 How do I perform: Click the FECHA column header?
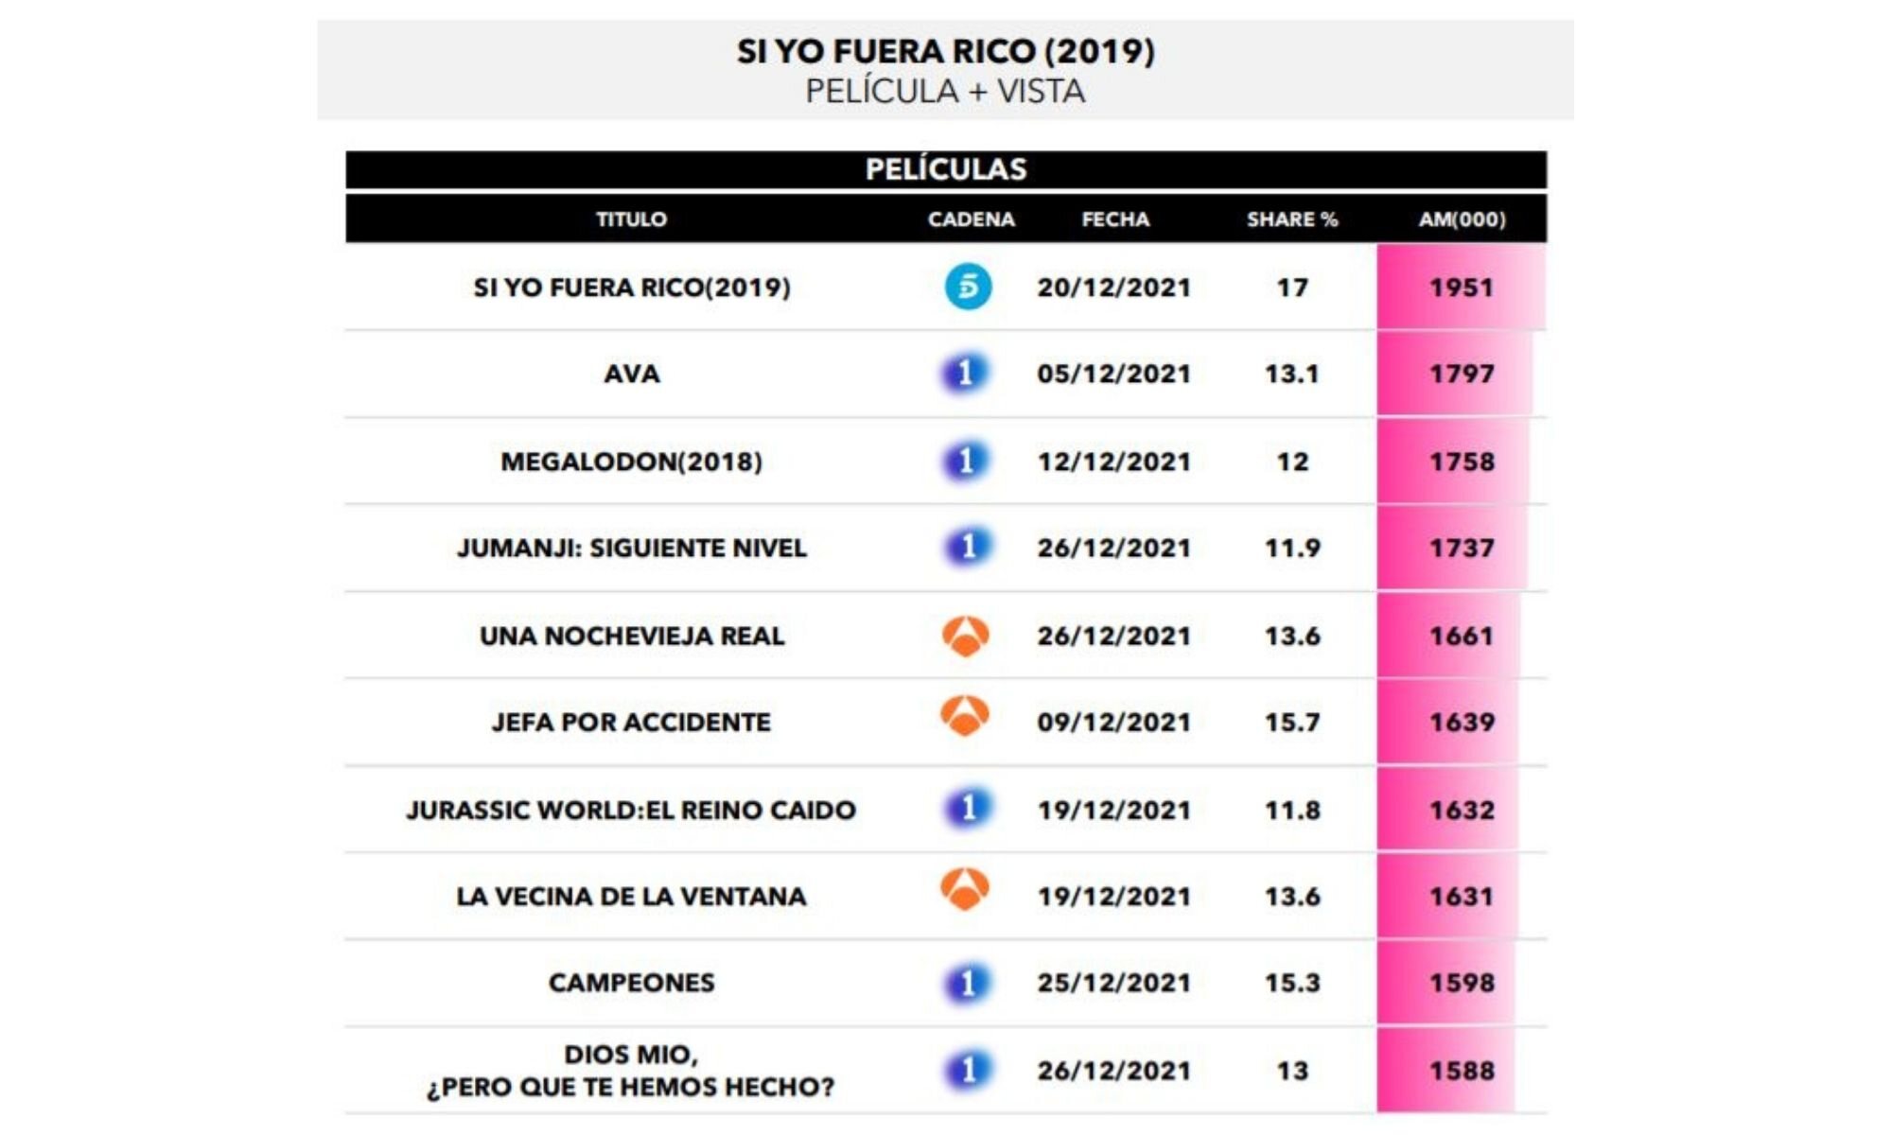pyautogui.click(x=1115, y=219)
